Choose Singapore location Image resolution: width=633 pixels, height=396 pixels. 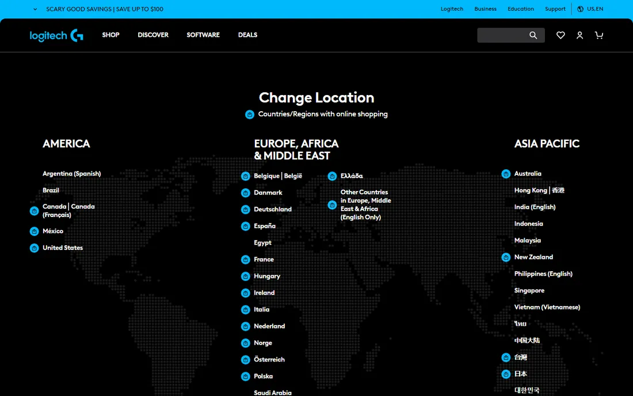click(x=529, y=291)
